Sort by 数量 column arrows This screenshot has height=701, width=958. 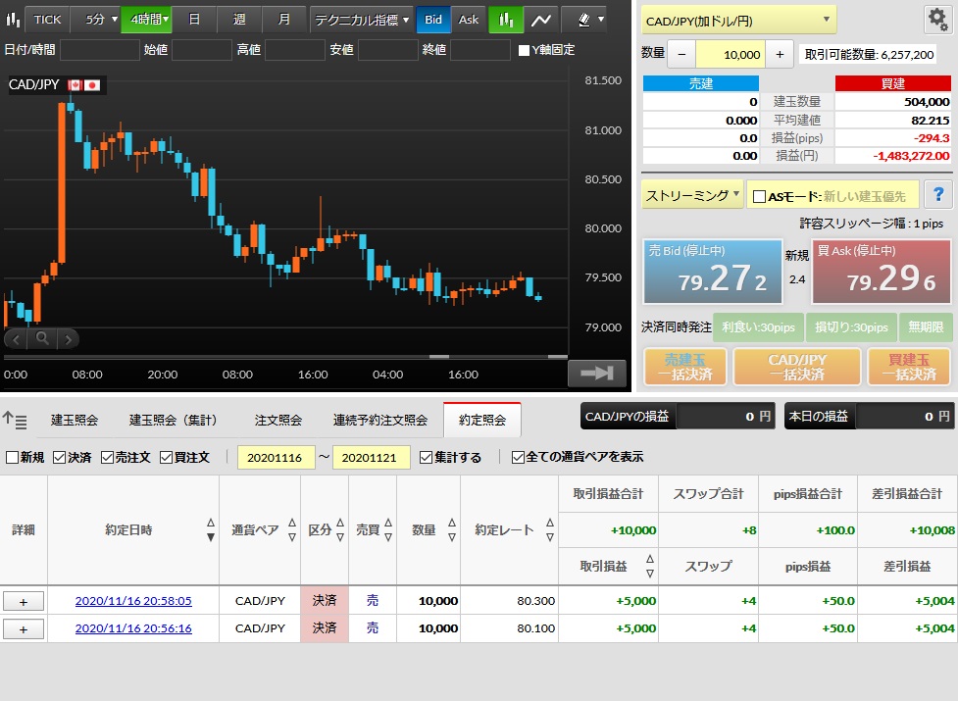452,529
